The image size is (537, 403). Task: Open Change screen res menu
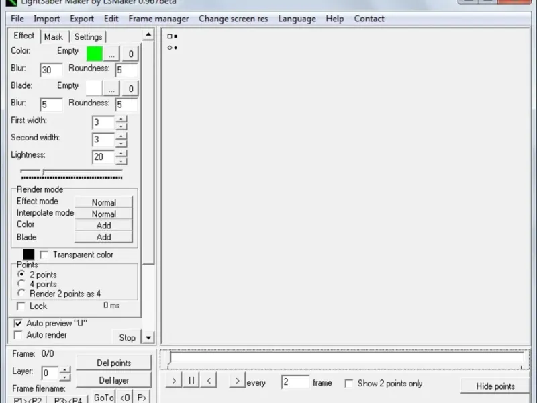[x=233, y=19]
